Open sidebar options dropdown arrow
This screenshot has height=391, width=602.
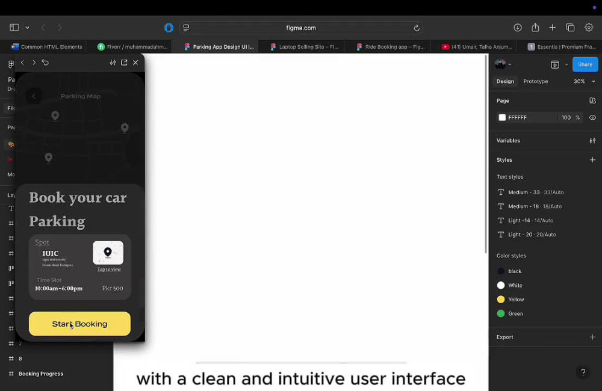click(27, 28)
